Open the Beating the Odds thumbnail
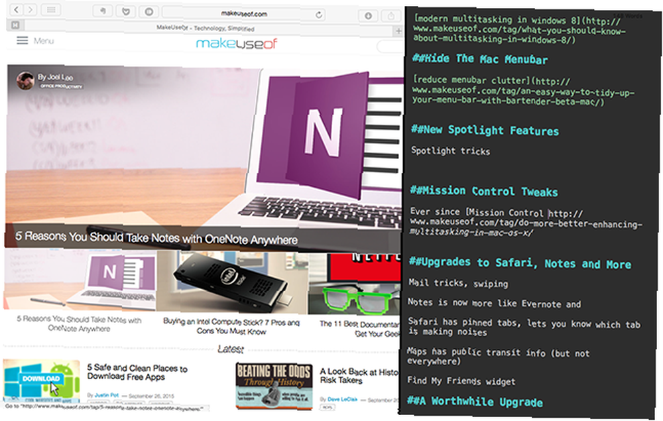 point(274,385)
